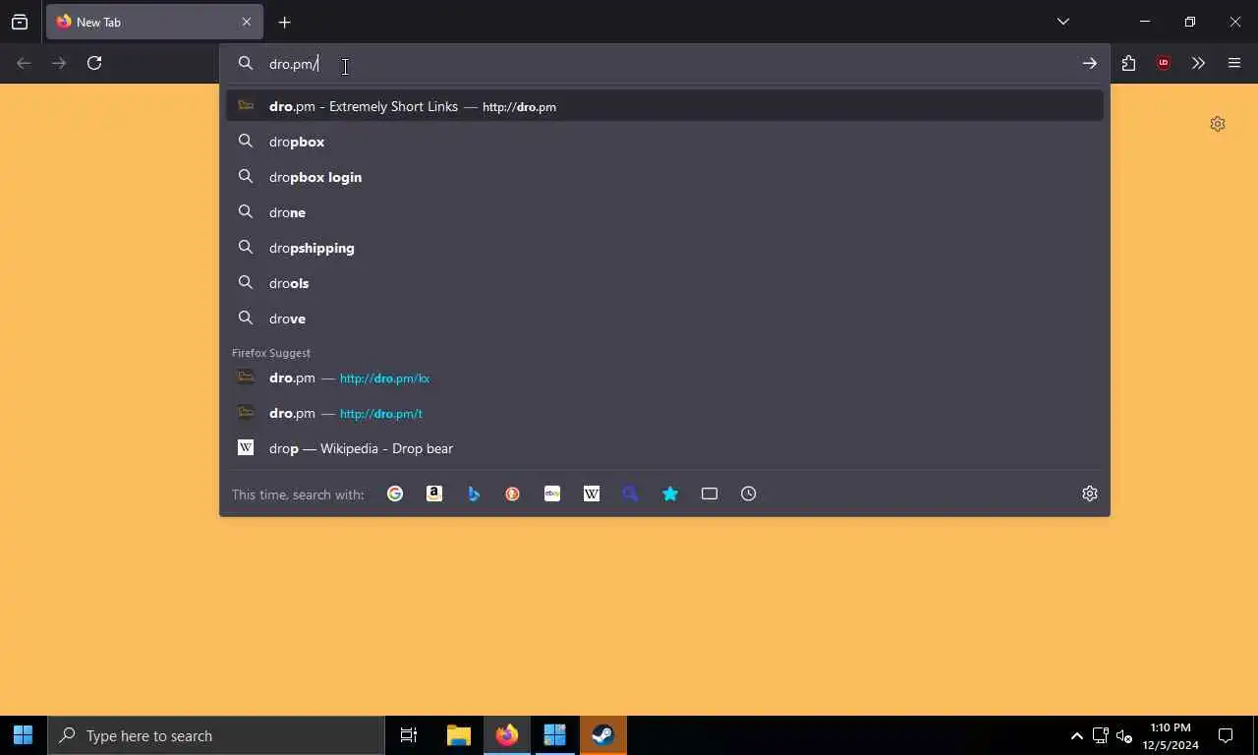1258x755 pixels.
Task: Reload the current page
Action: coord(94,63)
